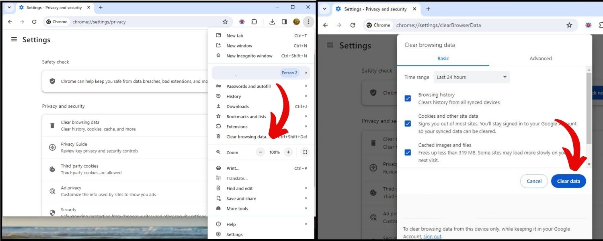Screen dimensions: 603x241
Task: Open the side panel icon
Action: (284, 22)
